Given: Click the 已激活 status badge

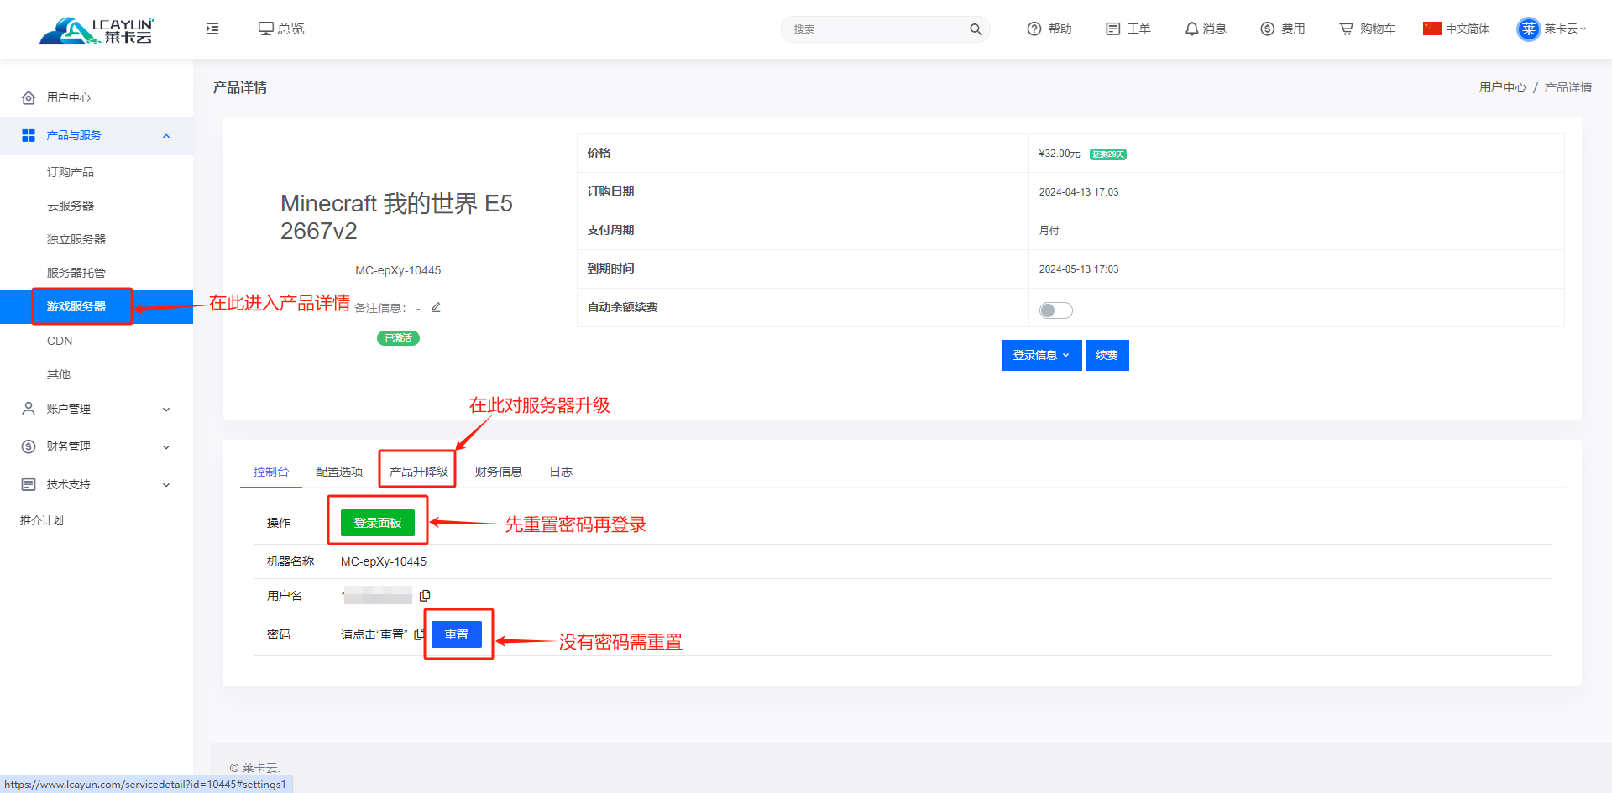Looking at the screenshot, I should pyautogui.click(x=398, y=338).
